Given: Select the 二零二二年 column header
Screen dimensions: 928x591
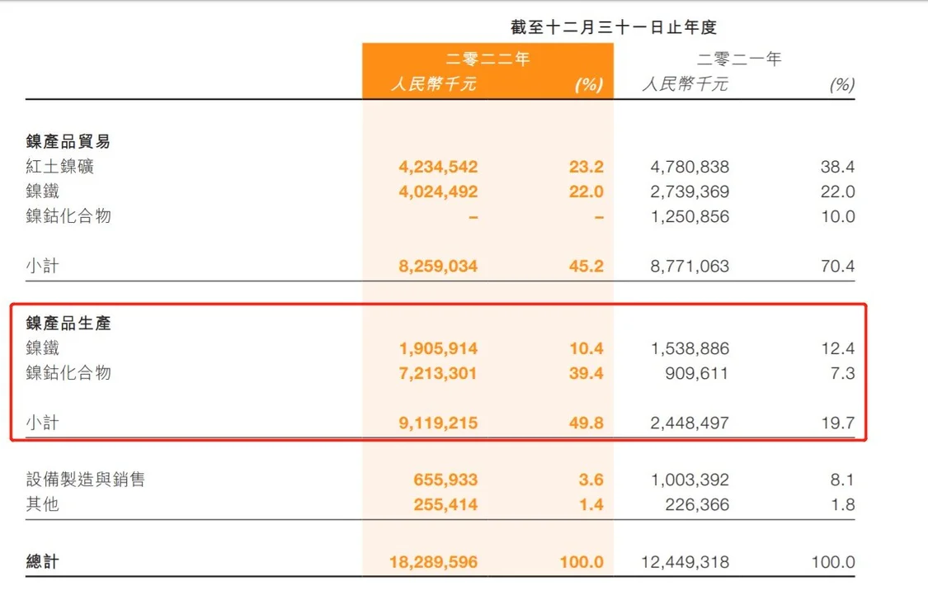Looking at the screenshot, I should tap(488, 59).
